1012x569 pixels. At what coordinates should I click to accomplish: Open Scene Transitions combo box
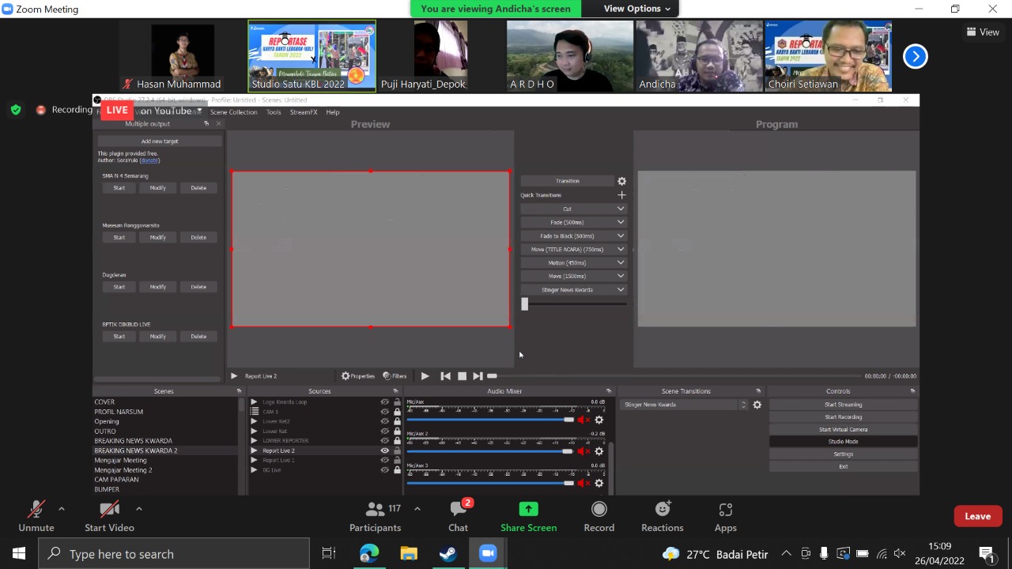pyautogui.click(x=683, y=405)
